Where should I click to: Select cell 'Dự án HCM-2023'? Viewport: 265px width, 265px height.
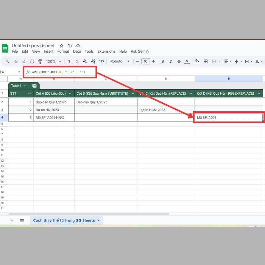click(166, 110)
